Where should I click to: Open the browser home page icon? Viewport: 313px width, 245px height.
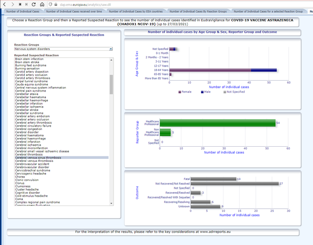42,4
